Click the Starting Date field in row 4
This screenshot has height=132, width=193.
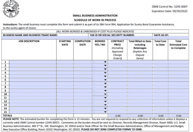65,73
